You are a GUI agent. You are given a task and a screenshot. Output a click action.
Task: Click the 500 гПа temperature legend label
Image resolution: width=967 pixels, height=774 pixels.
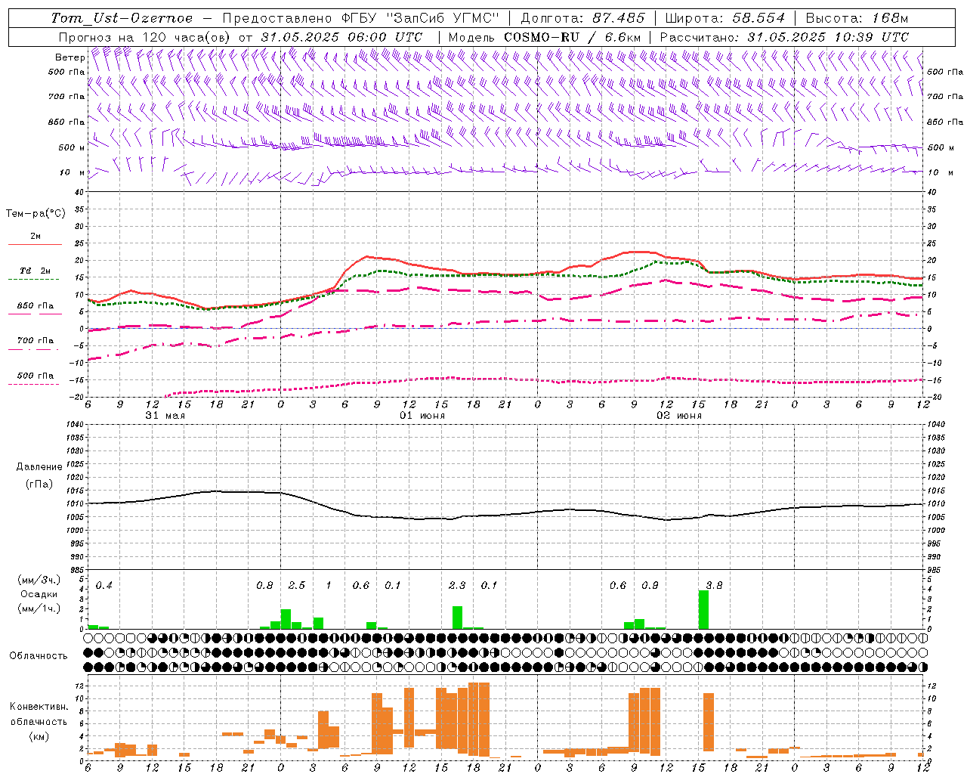tap(36, 375)
